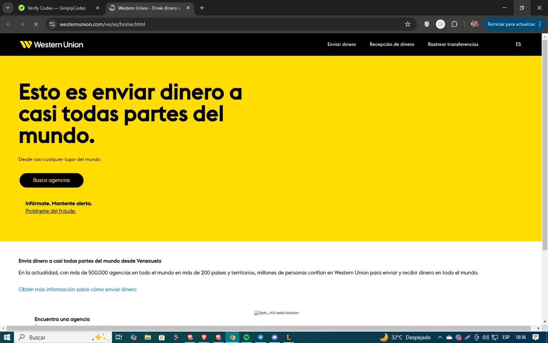The width and height of the screenshot is (548, 343).
Task: Open Telegram from the taskbar
Action: pos(260,337)
